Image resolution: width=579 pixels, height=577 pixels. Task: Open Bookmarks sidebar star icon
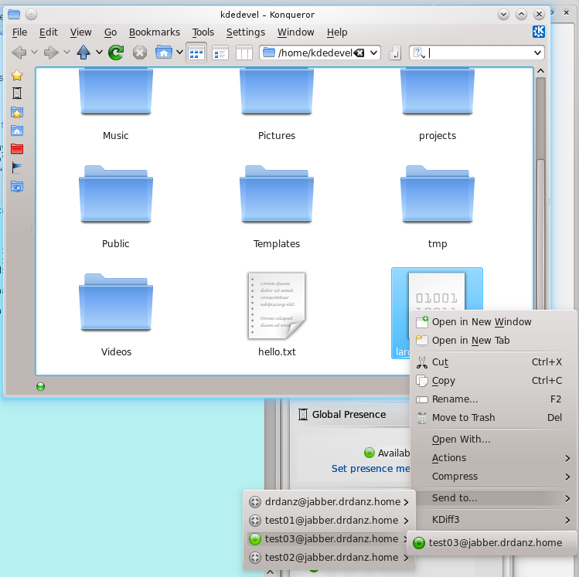click(x=17, y=75)
